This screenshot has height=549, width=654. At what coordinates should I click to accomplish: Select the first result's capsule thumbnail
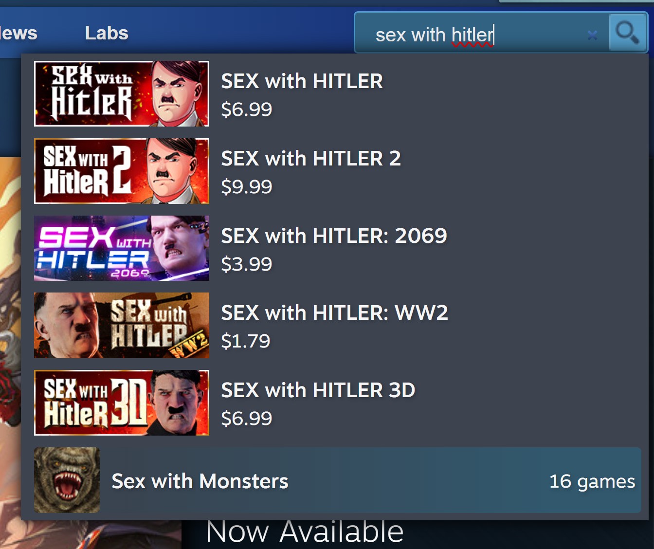[122, 93]
